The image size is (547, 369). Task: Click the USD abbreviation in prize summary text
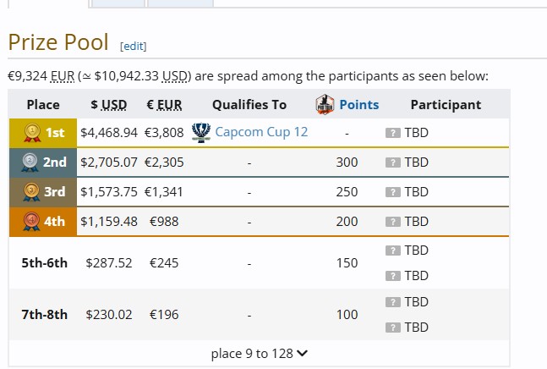pos(174,76)
